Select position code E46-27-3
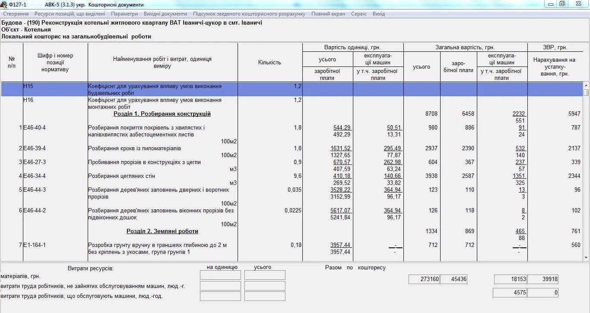 click(35, 162)
